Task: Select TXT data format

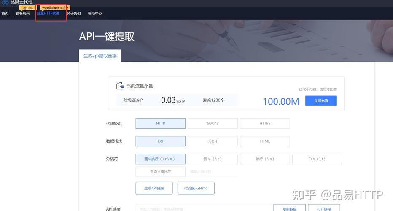Action: tap(160, 141)
